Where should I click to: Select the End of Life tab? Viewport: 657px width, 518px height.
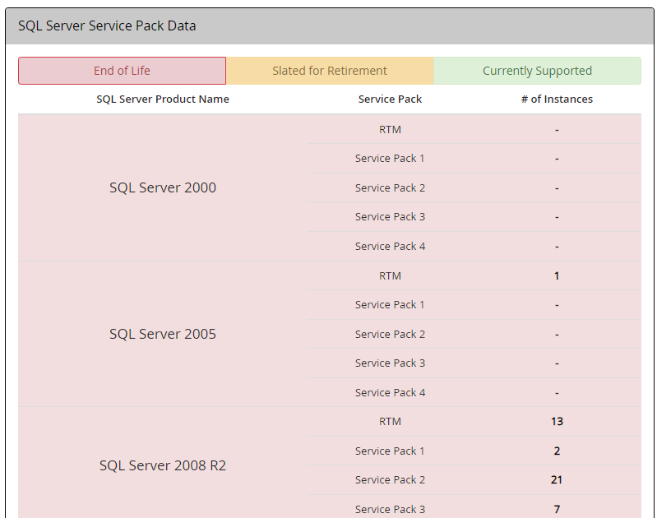click(x=122, y=71)
